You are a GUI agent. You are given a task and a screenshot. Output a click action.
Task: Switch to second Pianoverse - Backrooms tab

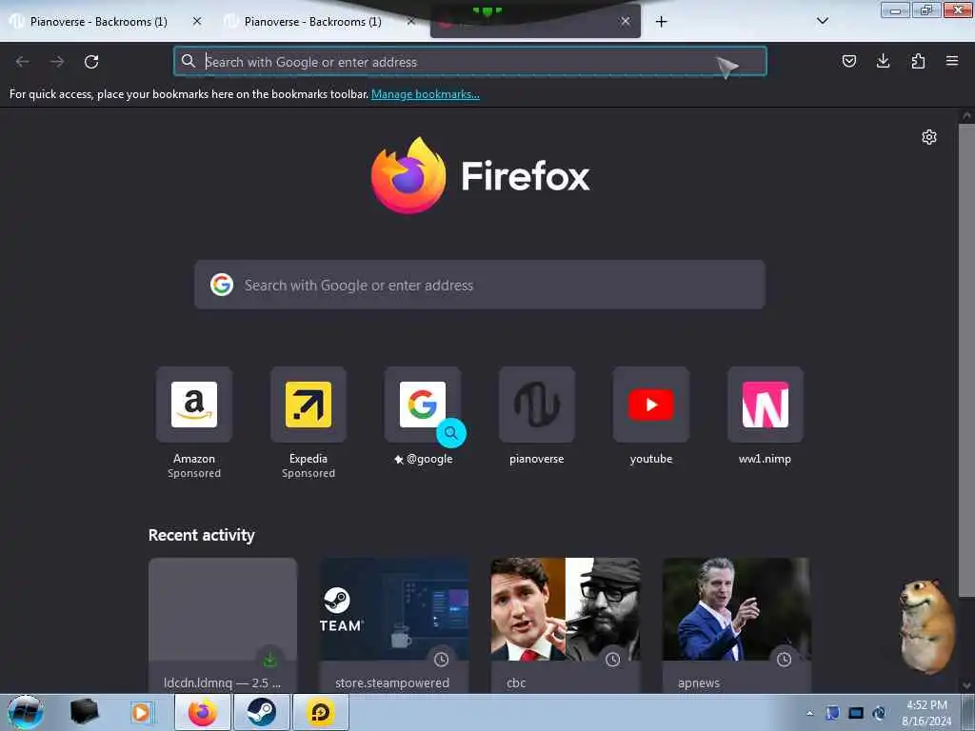312,22
